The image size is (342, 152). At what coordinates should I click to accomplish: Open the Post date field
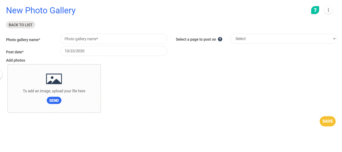pos(114,51)
